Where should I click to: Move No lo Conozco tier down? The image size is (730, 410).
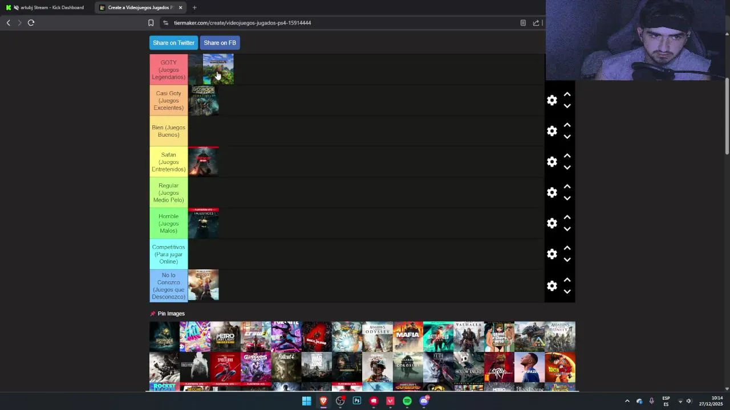click(567, 292)
